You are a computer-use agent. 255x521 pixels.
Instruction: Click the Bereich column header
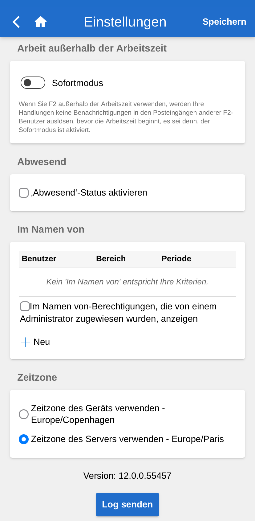click(111, 258)
